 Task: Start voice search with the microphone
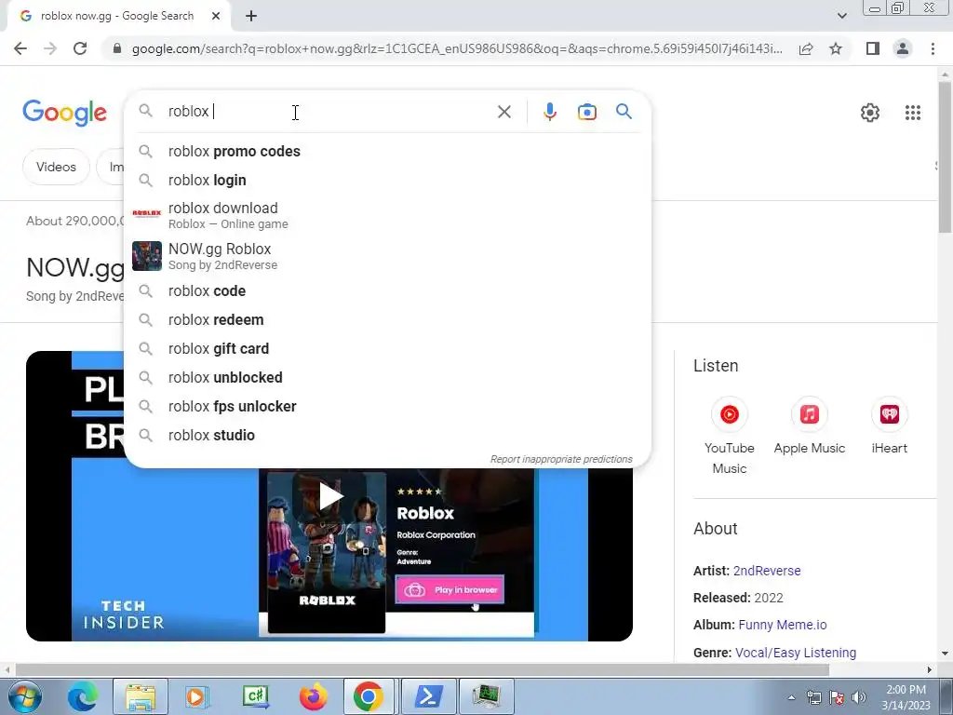tap(549, 112)
